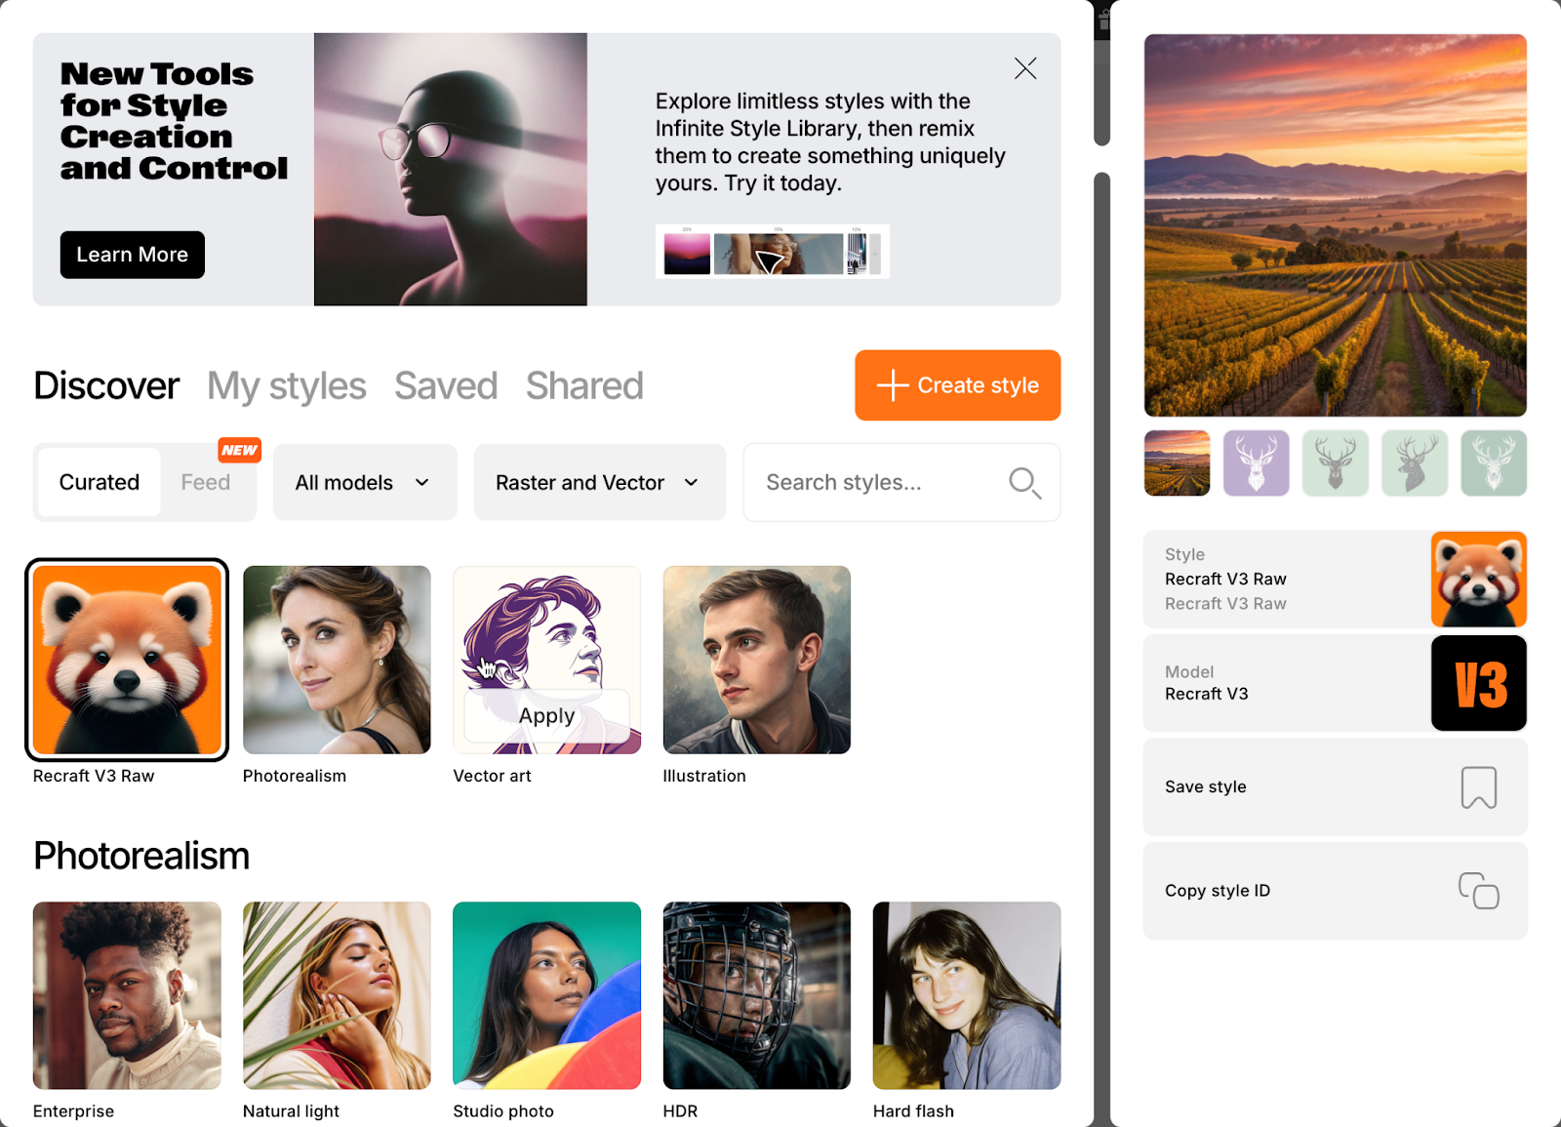Image resolution: width=1561 pixels, height=1127 pixels.
Task: Choose the Photorealism style thumbnail
Action: (337, 660)
